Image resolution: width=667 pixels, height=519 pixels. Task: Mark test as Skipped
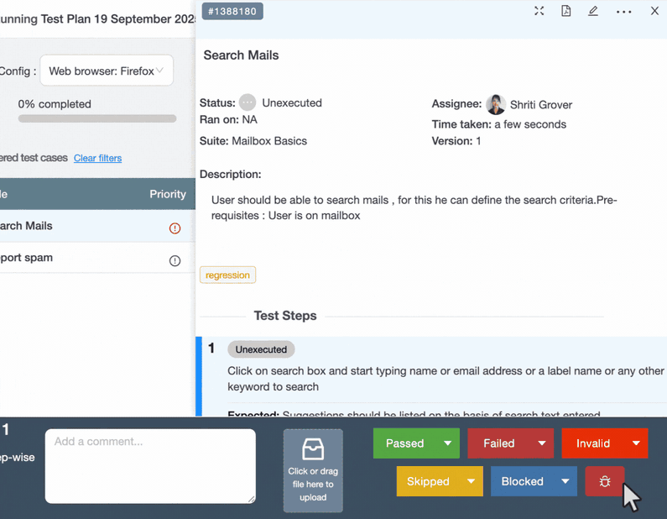(429, 481)
